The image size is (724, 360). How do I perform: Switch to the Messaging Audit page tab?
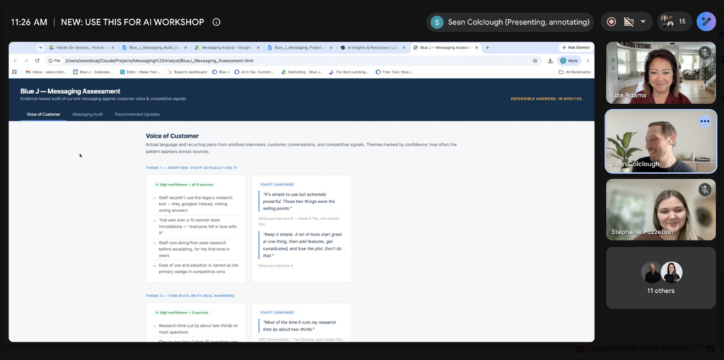[x=87, y=114]
